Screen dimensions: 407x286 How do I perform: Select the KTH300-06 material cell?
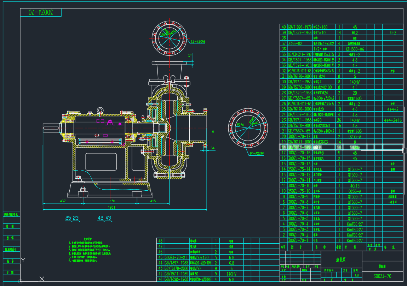click(355, 49)
